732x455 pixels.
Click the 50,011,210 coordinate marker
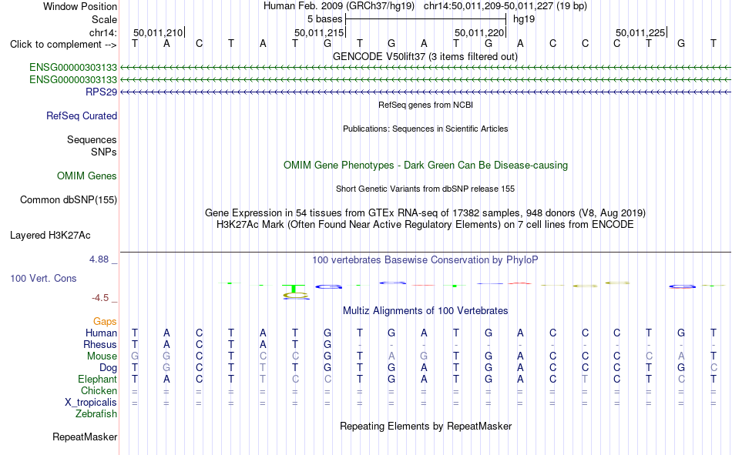158,32
